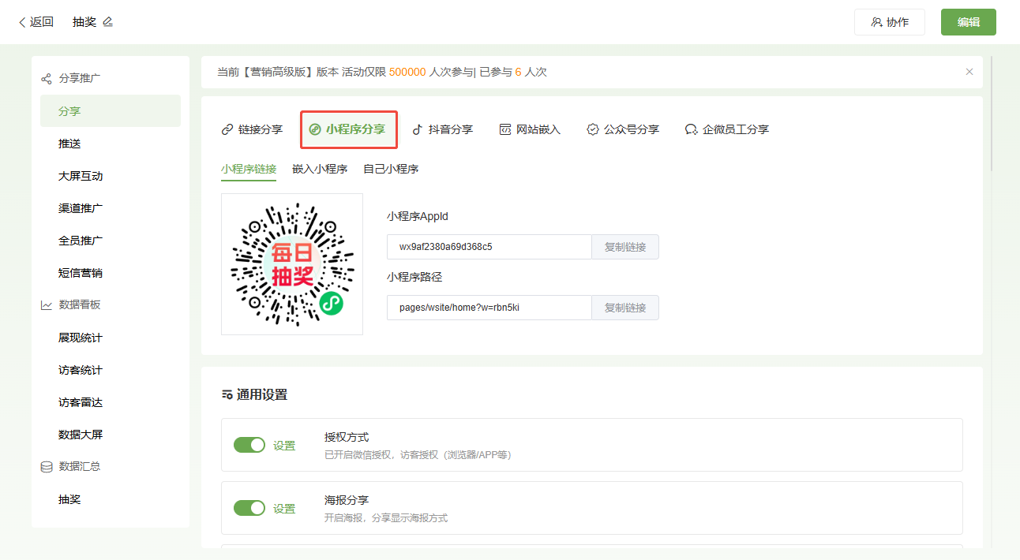Viewport: 1020px width, 560px height.
Task: Toggle the 授权方式 switch
Action: point(249,445)
